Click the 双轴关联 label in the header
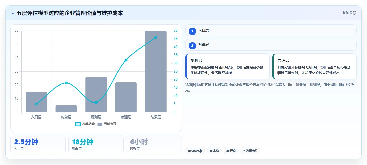 tap(349, 13)
